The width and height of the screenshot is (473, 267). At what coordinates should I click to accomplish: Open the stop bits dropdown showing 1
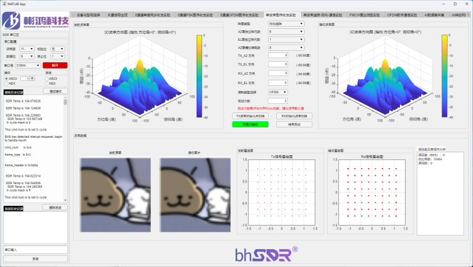click(58, 56)
